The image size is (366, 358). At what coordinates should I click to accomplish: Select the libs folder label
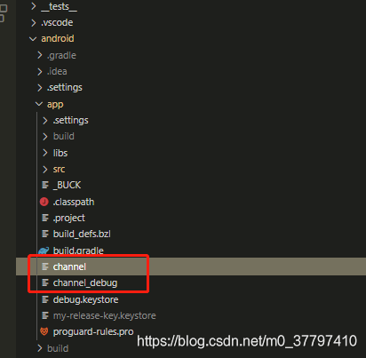(60, 153)
